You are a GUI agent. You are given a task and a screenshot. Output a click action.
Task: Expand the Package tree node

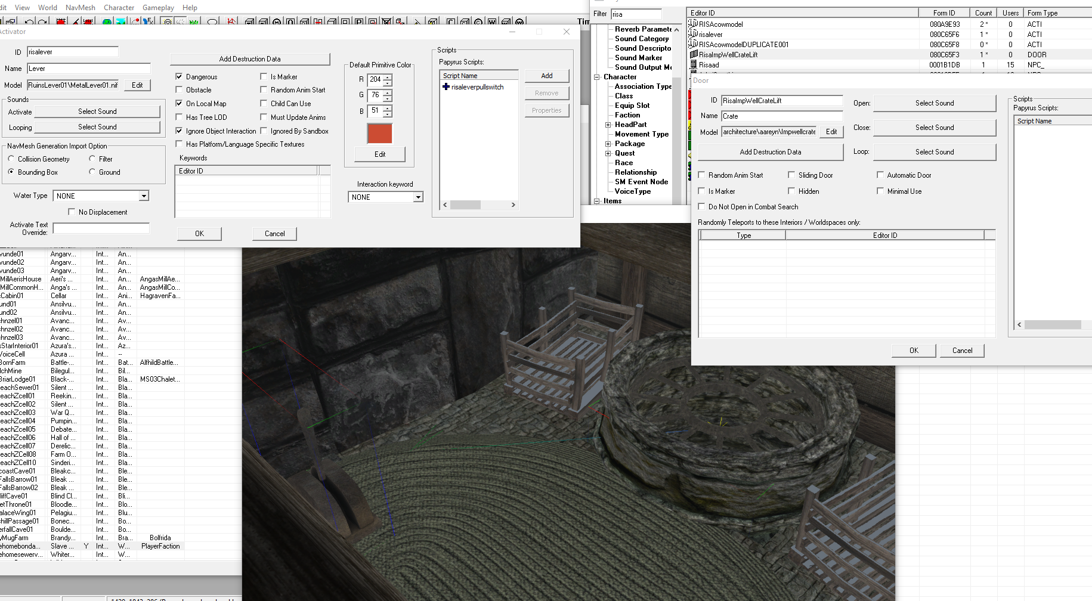[608, 144]
